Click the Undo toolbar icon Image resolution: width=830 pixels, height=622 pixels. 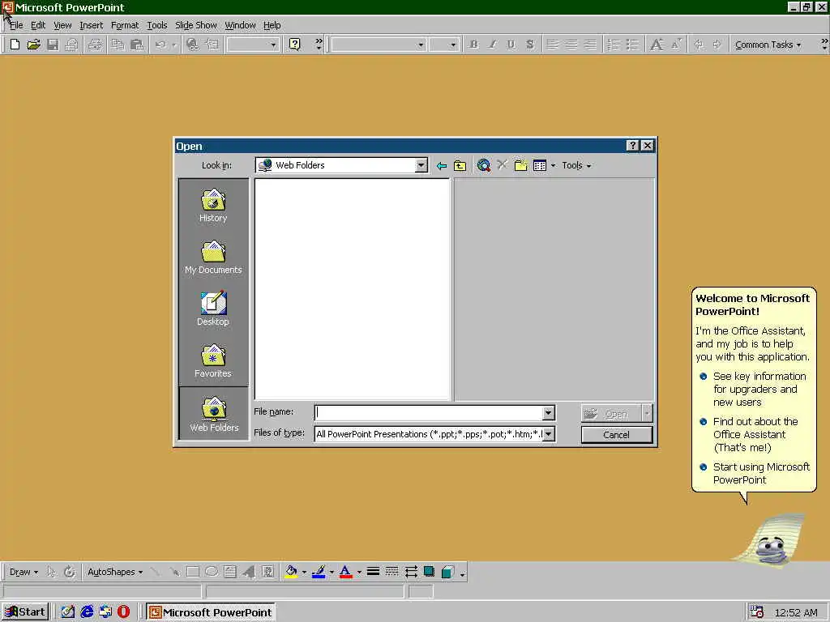160,45
